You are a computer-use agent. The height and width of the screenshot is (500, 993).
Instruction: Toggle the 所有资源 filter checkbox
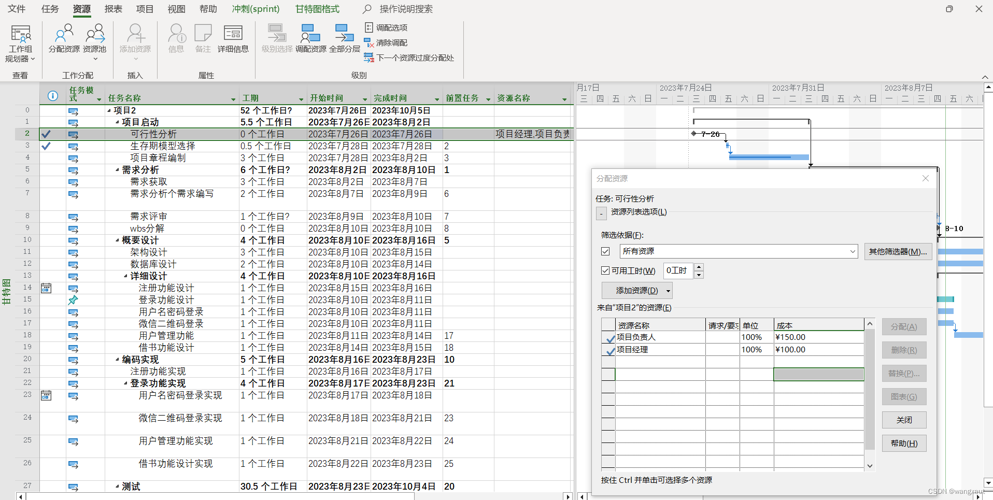pos(605,251)
